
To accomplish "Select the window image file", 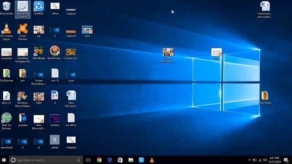I will point(55,120).
